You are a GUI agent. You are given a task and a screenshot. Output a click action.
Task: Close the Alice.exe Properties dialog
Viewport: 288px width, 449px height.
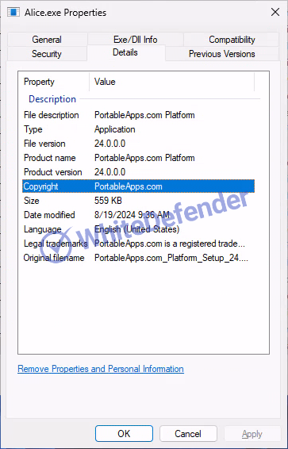point(275,13)
